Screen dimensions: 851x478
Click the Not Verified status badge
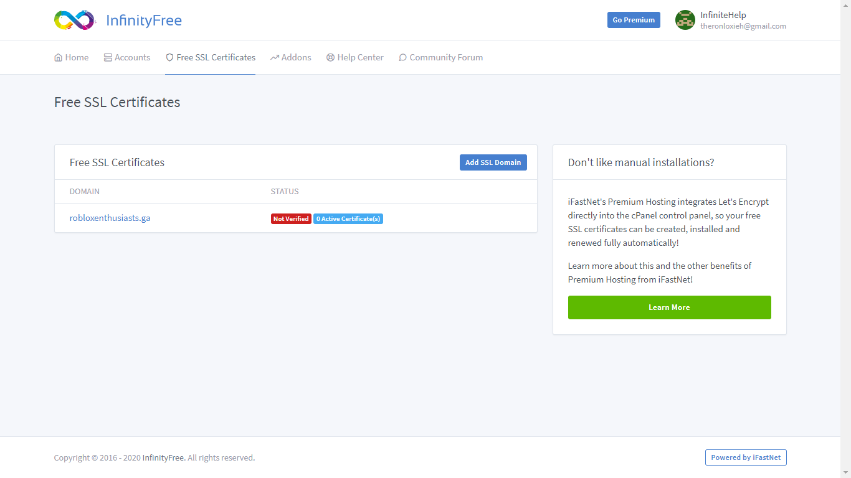click(x=291, y=218)
